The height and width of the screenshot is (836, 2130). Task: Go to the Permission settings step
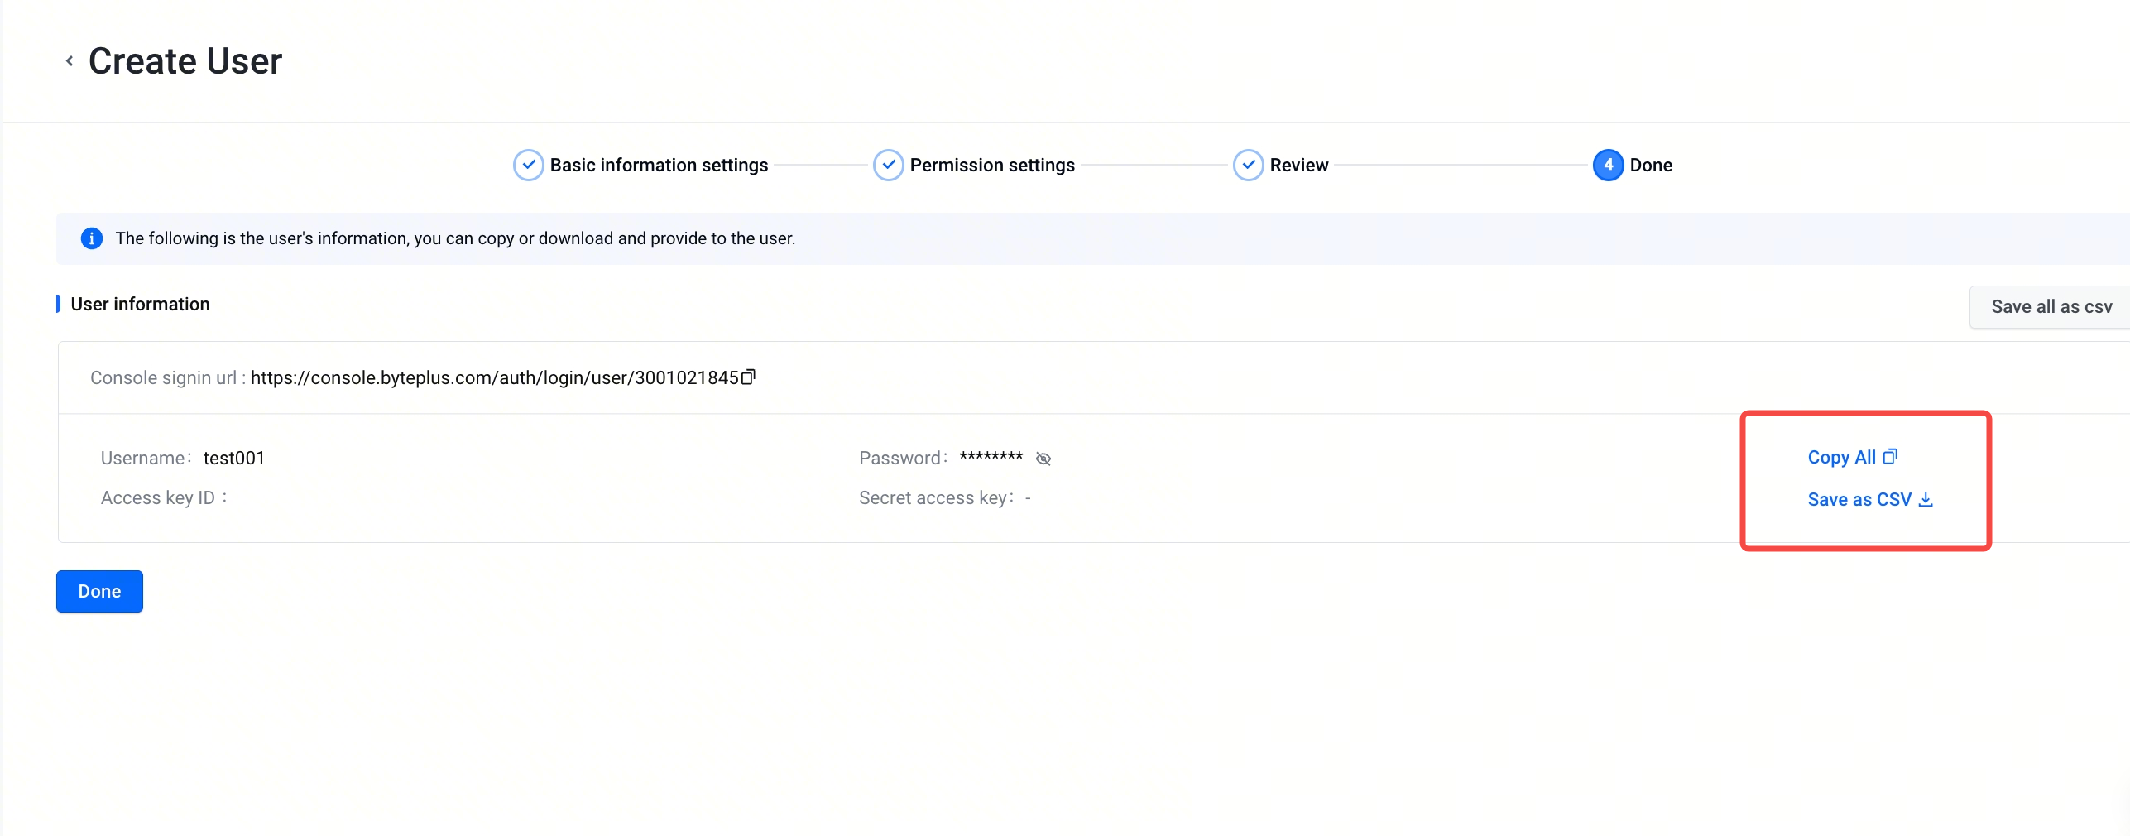click(974, 165)
